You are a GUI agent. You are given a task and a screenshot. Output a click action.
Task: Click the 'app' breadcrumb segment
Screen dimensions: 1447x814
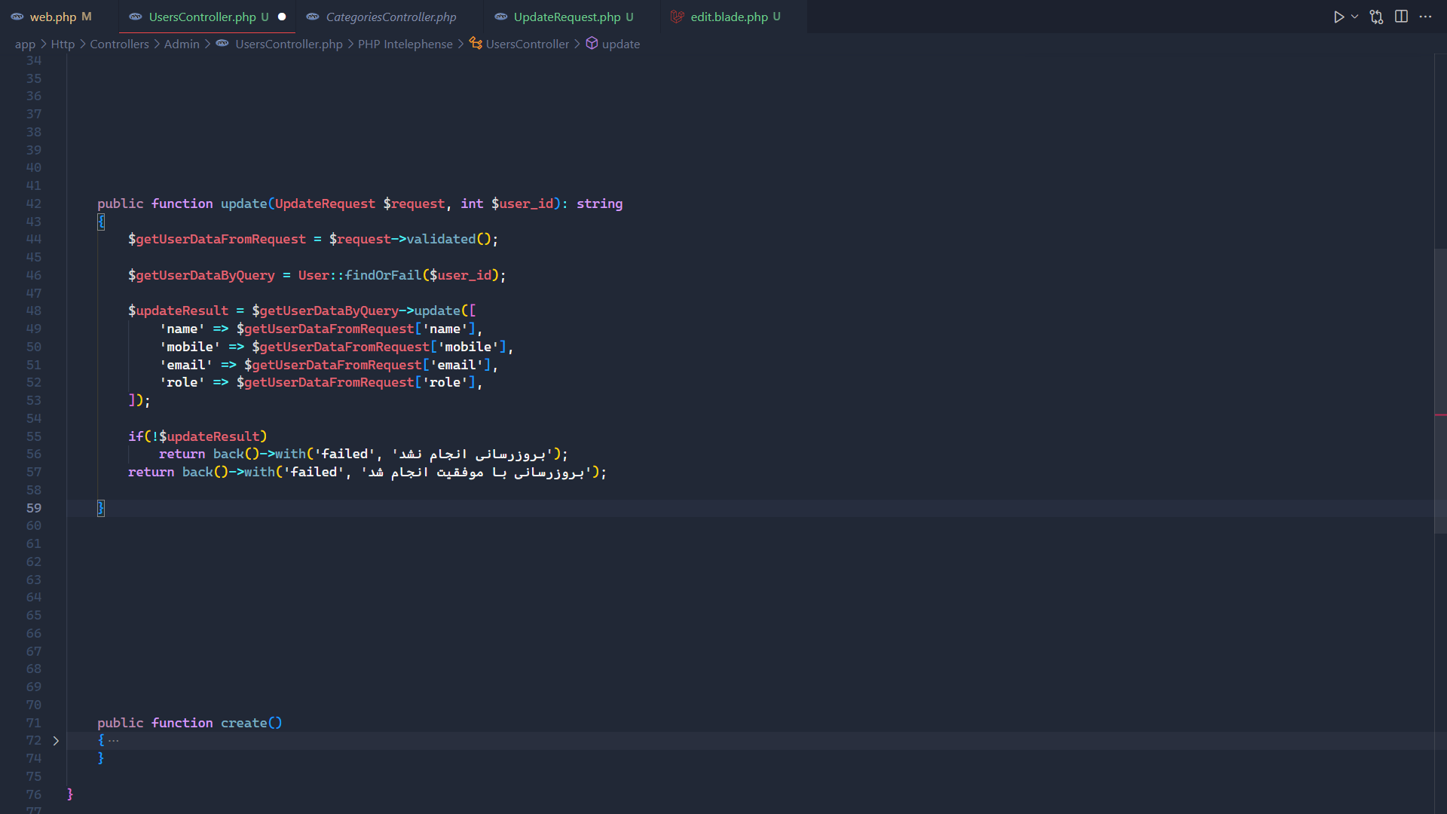click(x=25, y=44)
